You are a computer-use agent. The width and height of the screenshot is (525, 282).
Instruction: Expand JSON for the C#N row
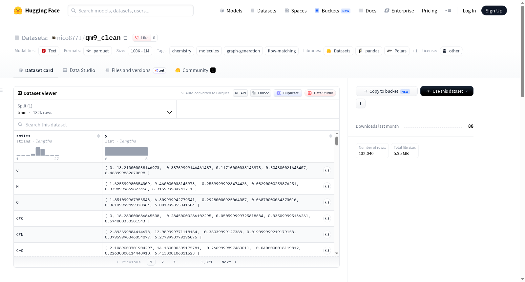tap(327, 235)
